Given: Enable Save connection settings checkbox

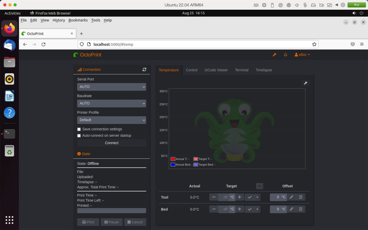Looking at the screenshot, I should click(79, 129).
